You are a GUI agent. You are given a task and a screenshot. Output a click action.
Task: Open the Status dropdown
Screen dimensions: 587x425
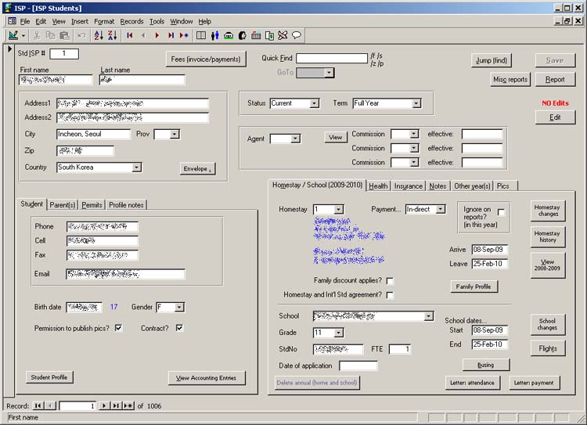click(x=314, y=103)
